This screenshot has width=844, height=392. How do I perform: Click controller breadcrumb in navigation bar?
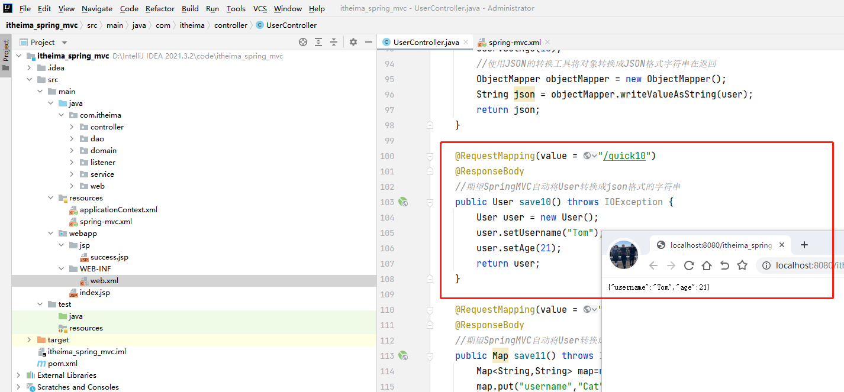tap(231, 25)
